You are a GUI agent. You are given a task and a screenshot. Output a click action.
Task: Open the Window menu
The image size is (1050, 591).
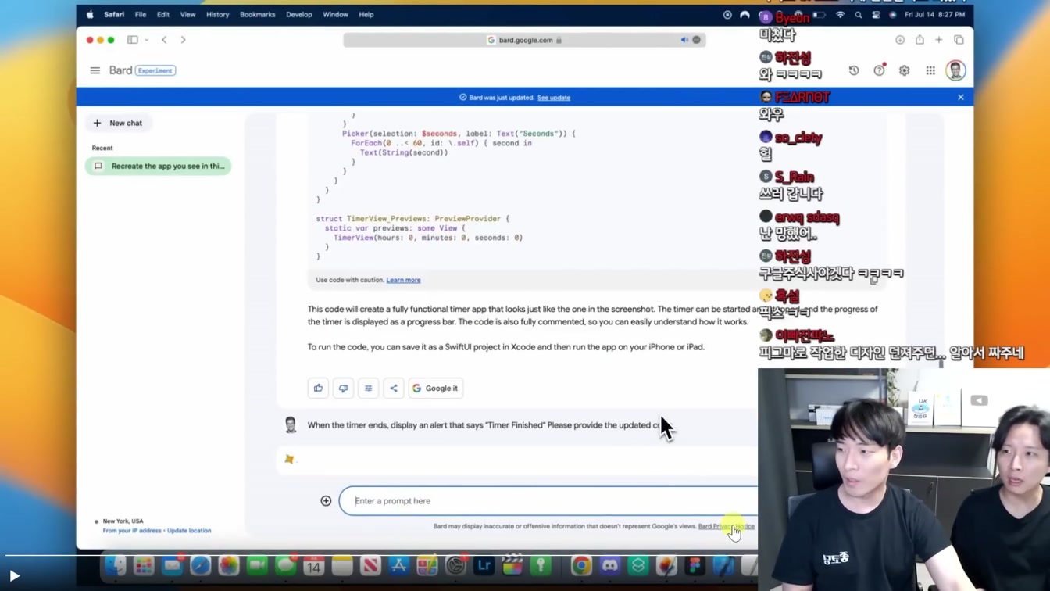(335, 14)
